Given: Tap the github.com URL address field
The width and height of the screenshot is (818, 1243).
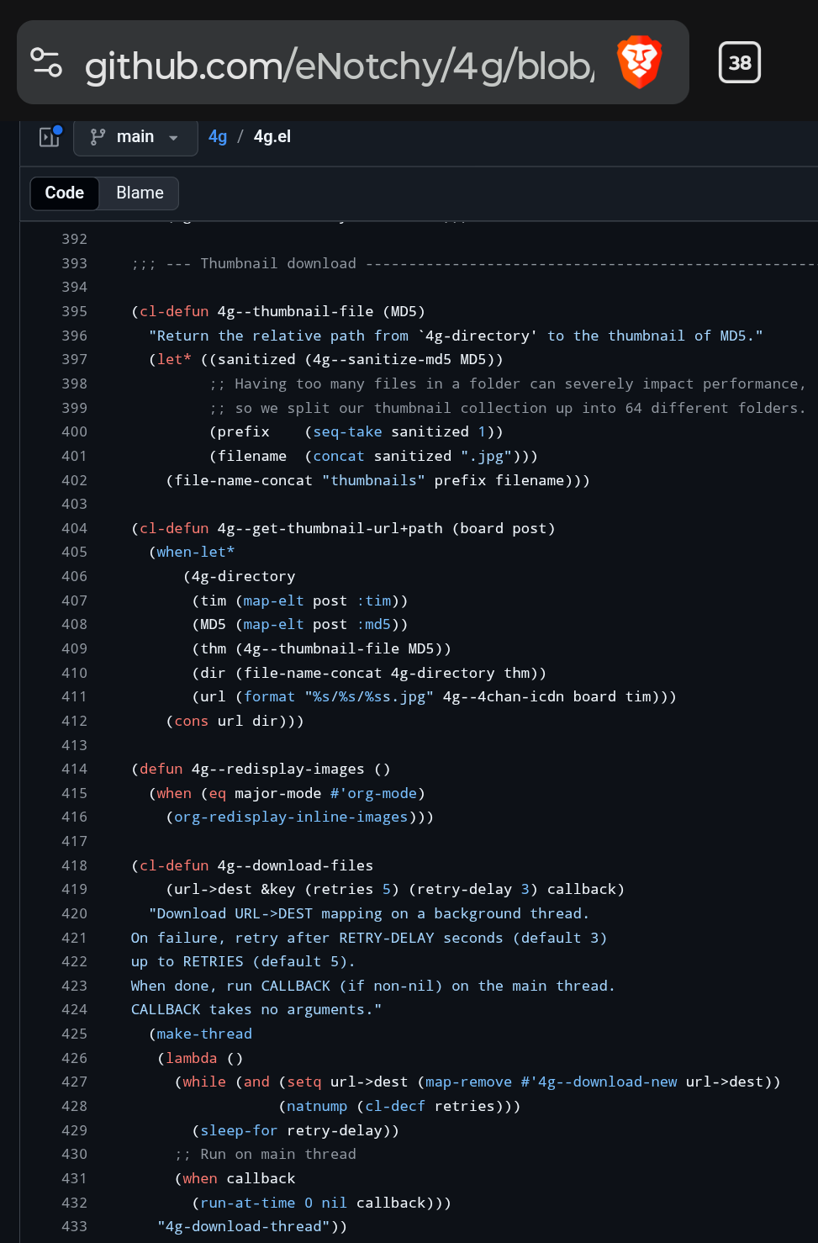Looking at the screenshot, I should tap(339, 65).
